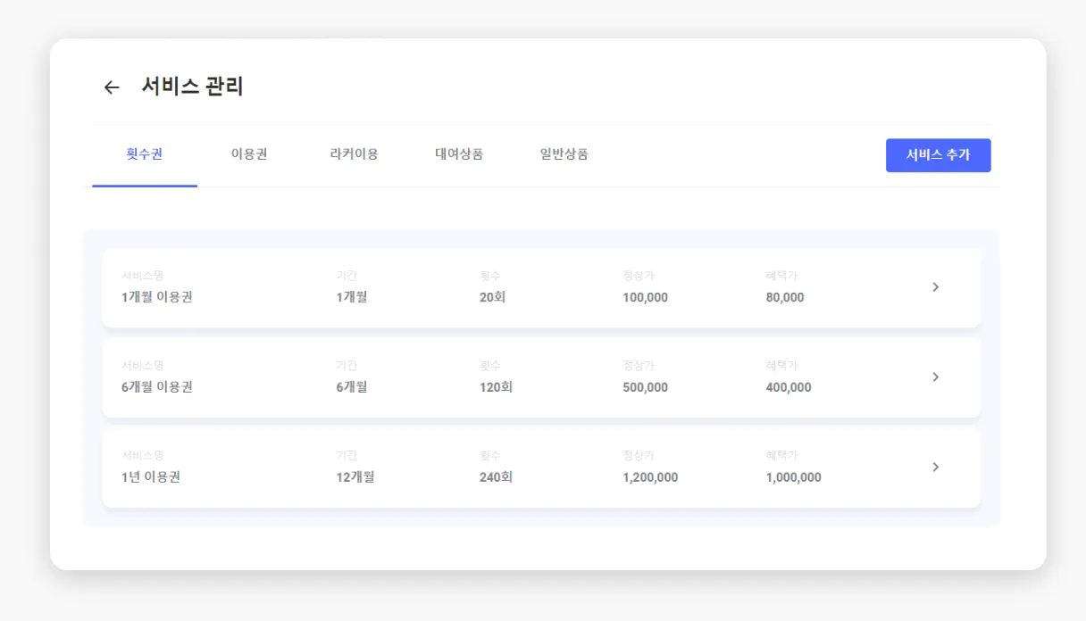Click the chevron for 1년 이용권
The width and height of the screenshot is (1086, 621).
(x=935, y=468)
